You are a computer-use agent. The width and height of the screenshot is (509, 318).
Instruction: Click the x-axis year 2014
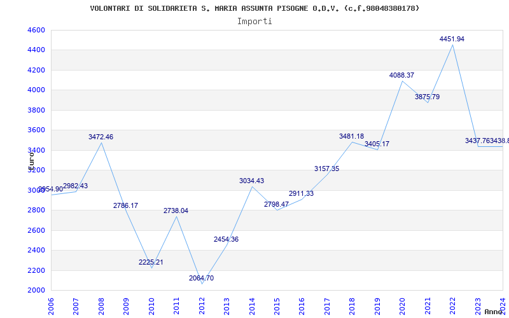coord(252,306)
